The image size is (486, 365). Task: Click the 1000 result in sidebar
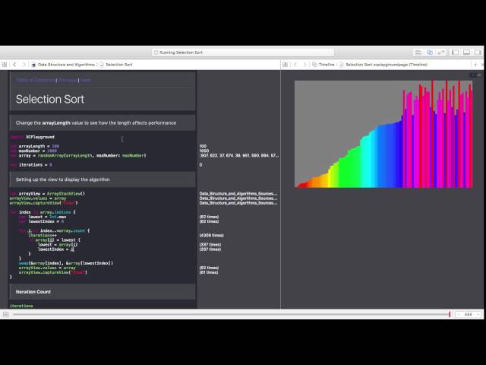[204, 151]
